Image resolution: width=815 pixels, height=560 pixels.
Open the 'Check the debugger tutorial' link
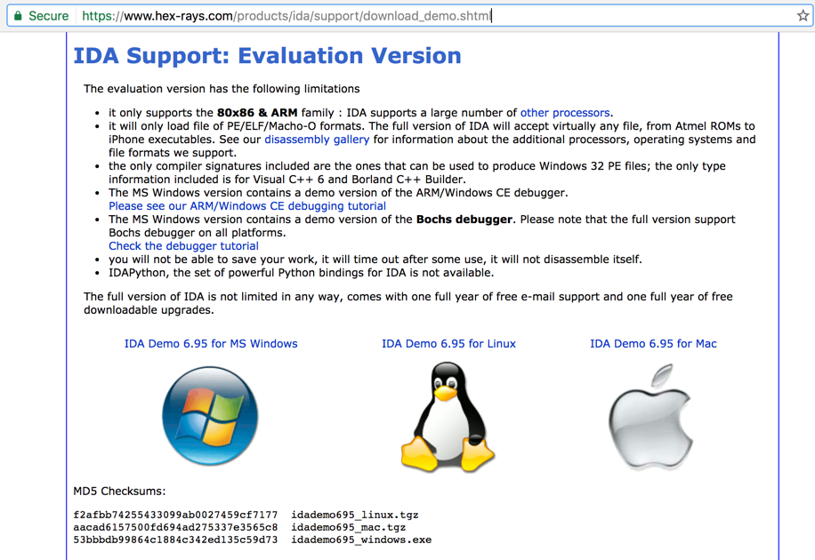pyautogui.click(x=183, y=245)
